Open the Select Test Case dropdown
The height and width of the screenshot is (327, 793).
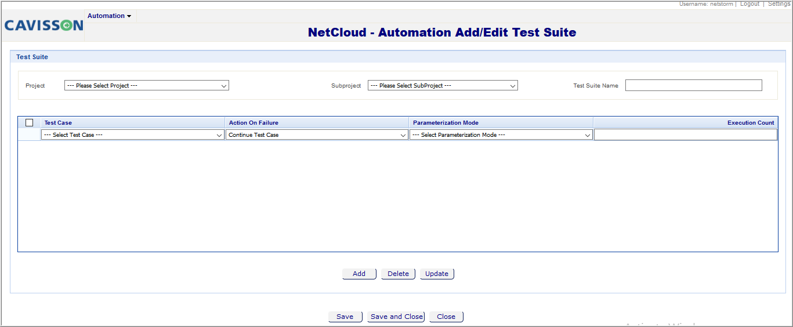pyautogui.click(x=133, y=135)
